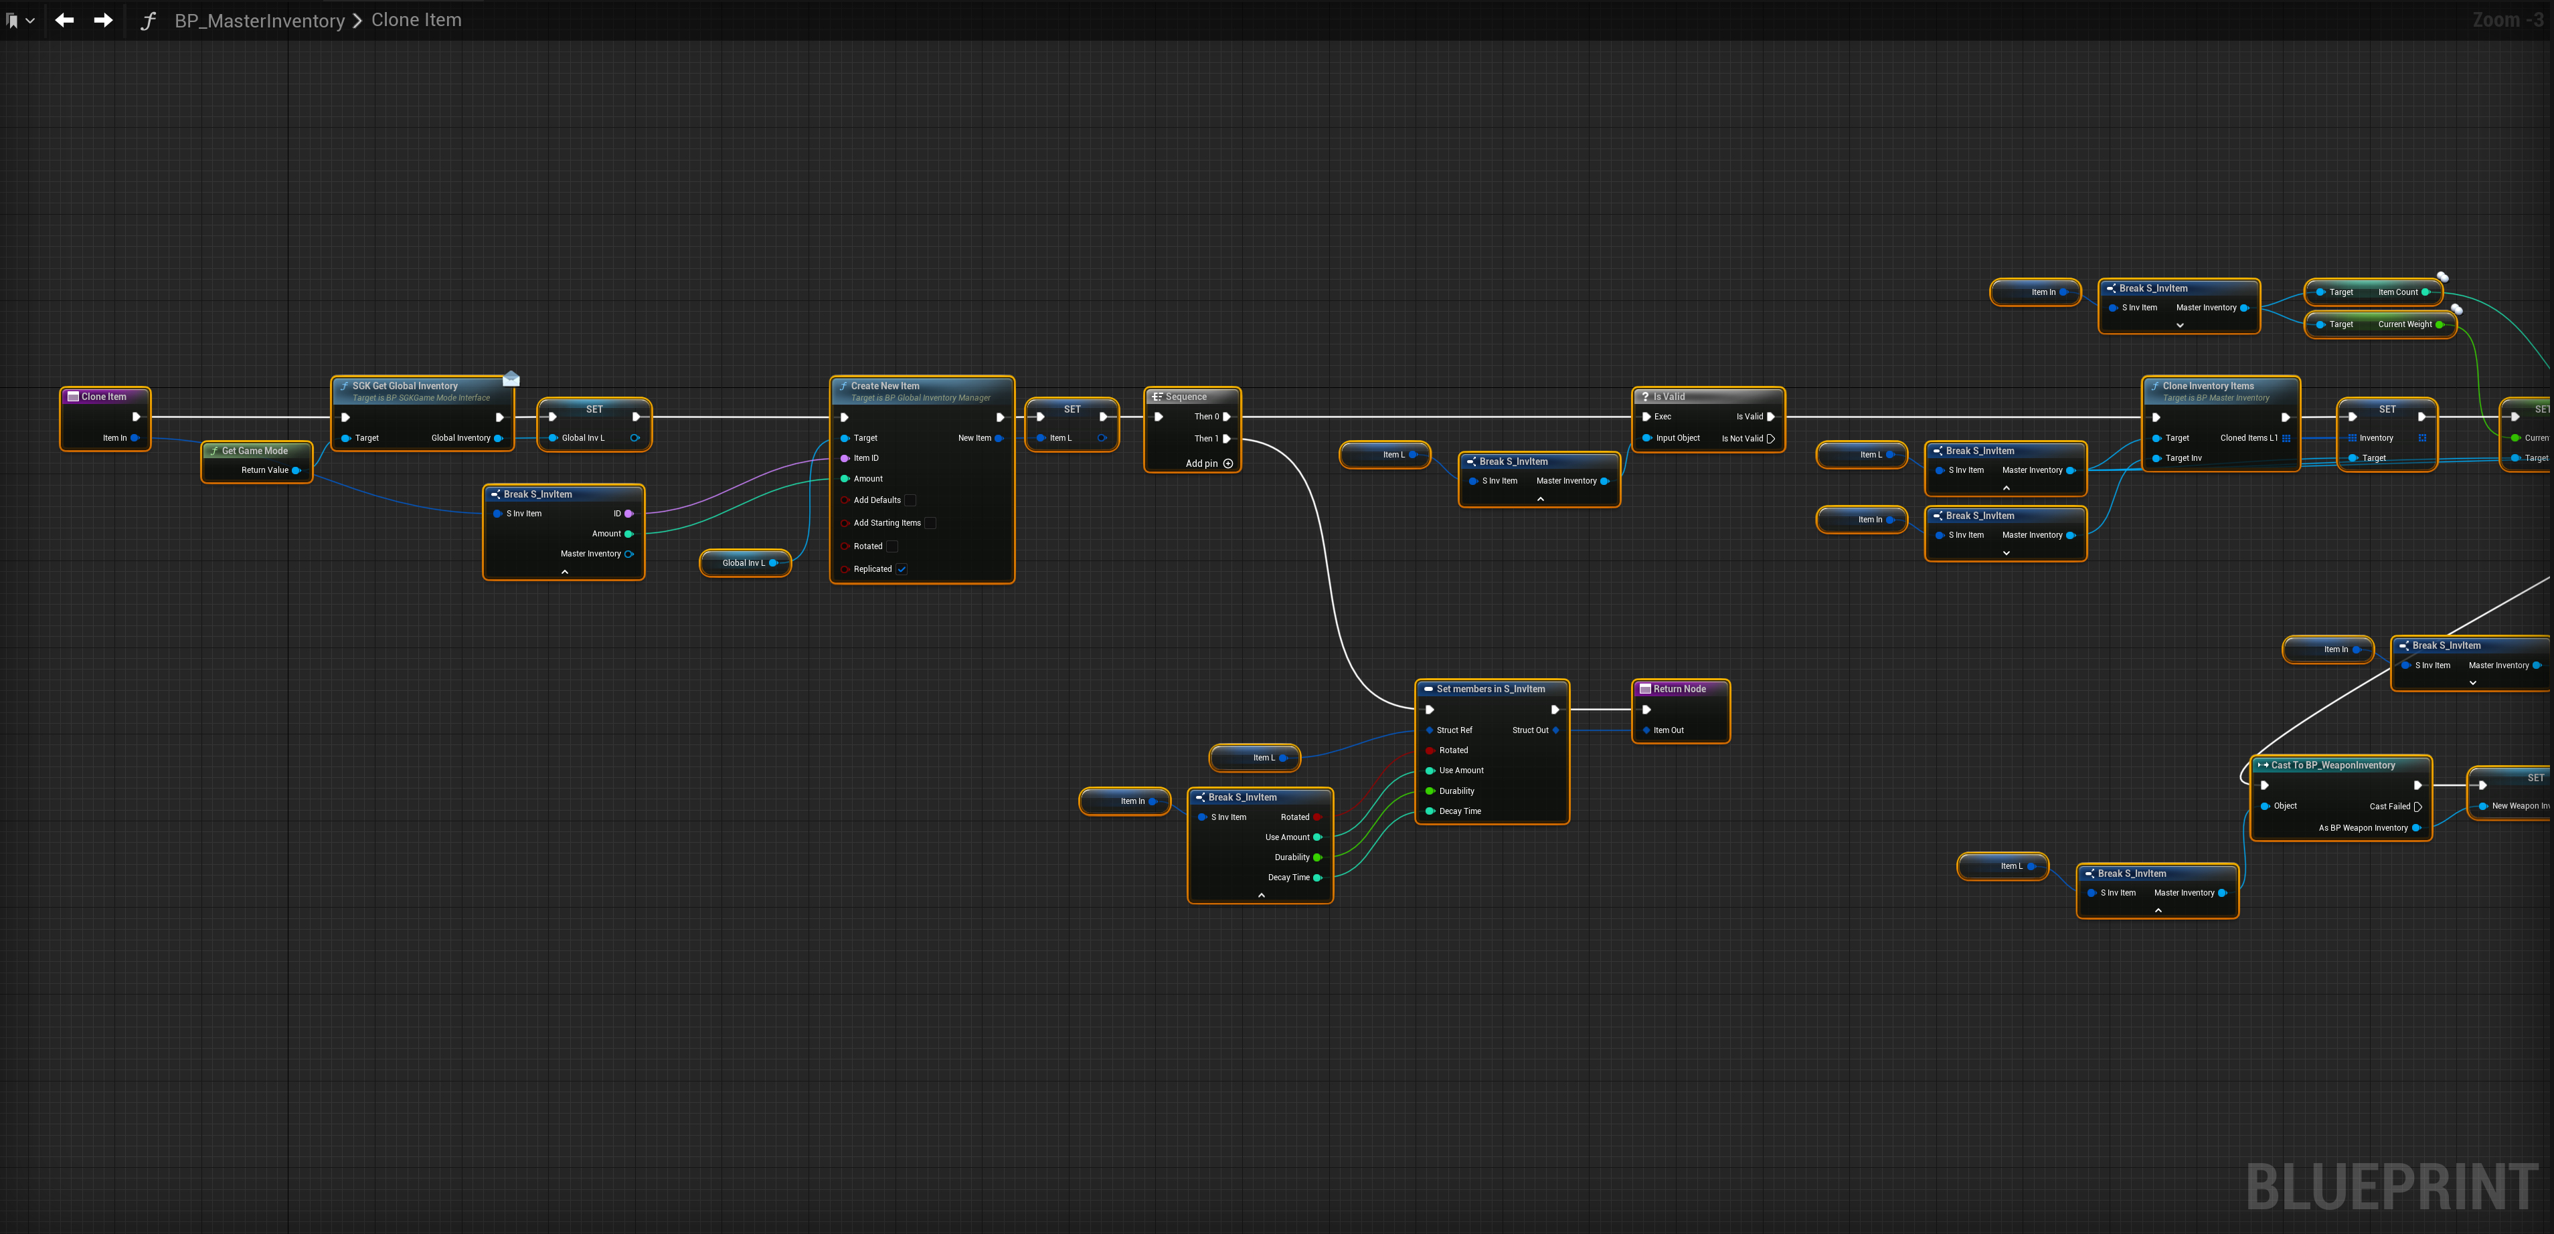This screenshot has height=1234, width=2554.
Task: Click Clone Item breadcrumb label
Action: (x=416, y=20)
